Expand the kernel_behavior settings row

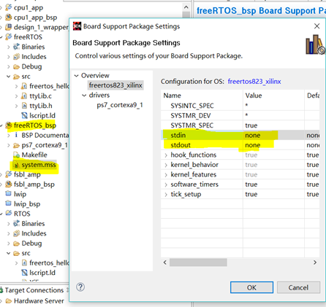coord(166,165)
